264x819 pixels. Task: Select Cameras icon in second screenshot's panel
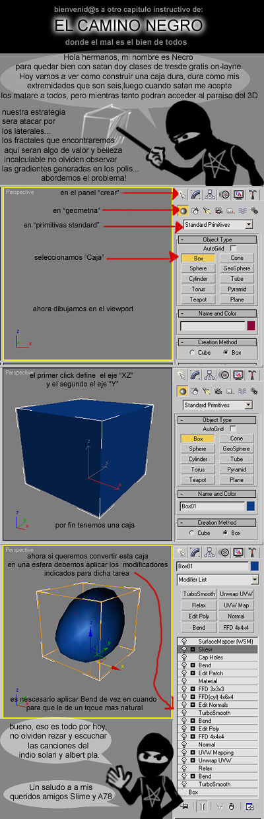(218, 390)
